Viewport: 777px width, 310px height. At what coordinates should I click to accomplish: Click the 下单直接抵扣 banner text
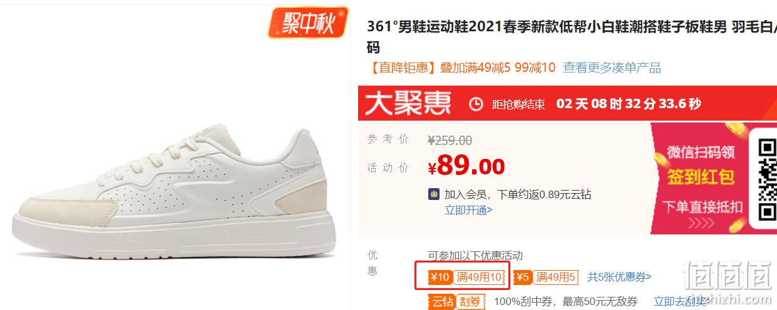[x=702, y=206]
